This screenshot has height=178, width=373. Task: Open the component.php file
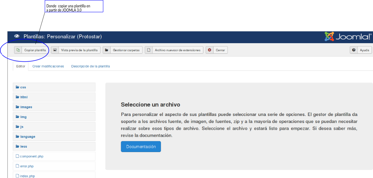(x=54, y=156)
